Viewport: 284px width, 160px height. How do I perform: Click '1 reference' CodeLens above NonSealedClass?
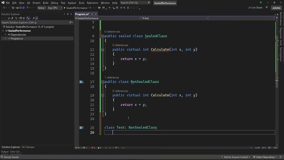coord(112,77)
